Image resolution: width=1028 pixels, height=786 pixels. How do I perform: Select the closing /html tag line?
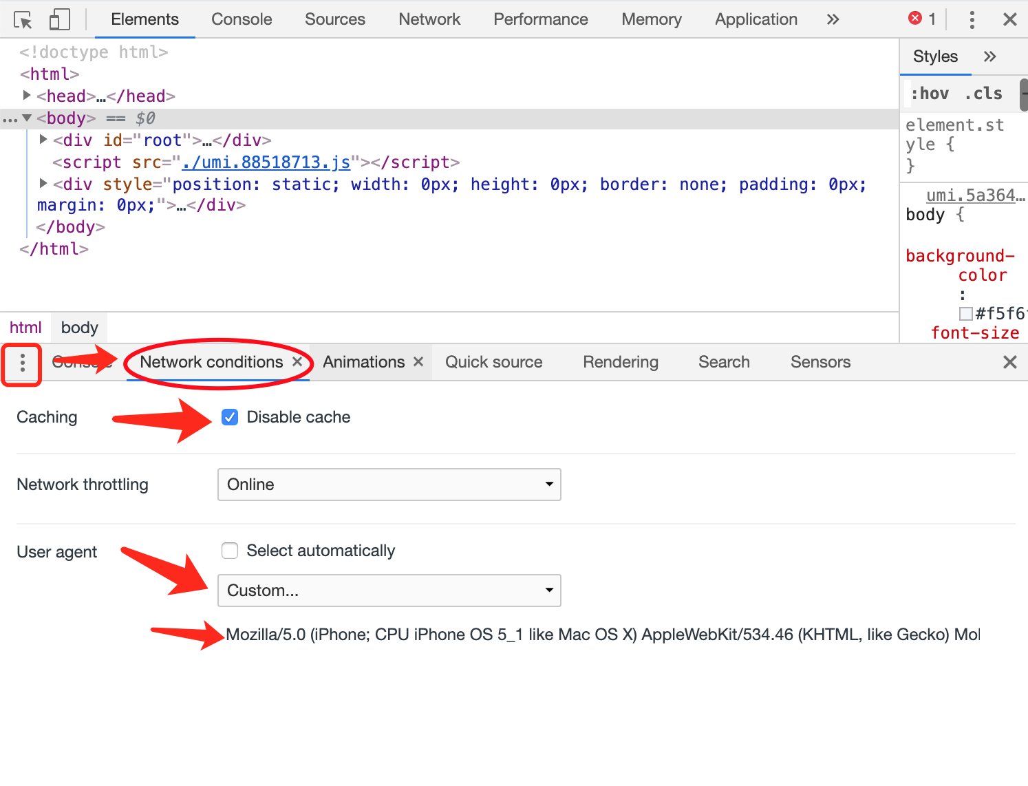point(54,248)
